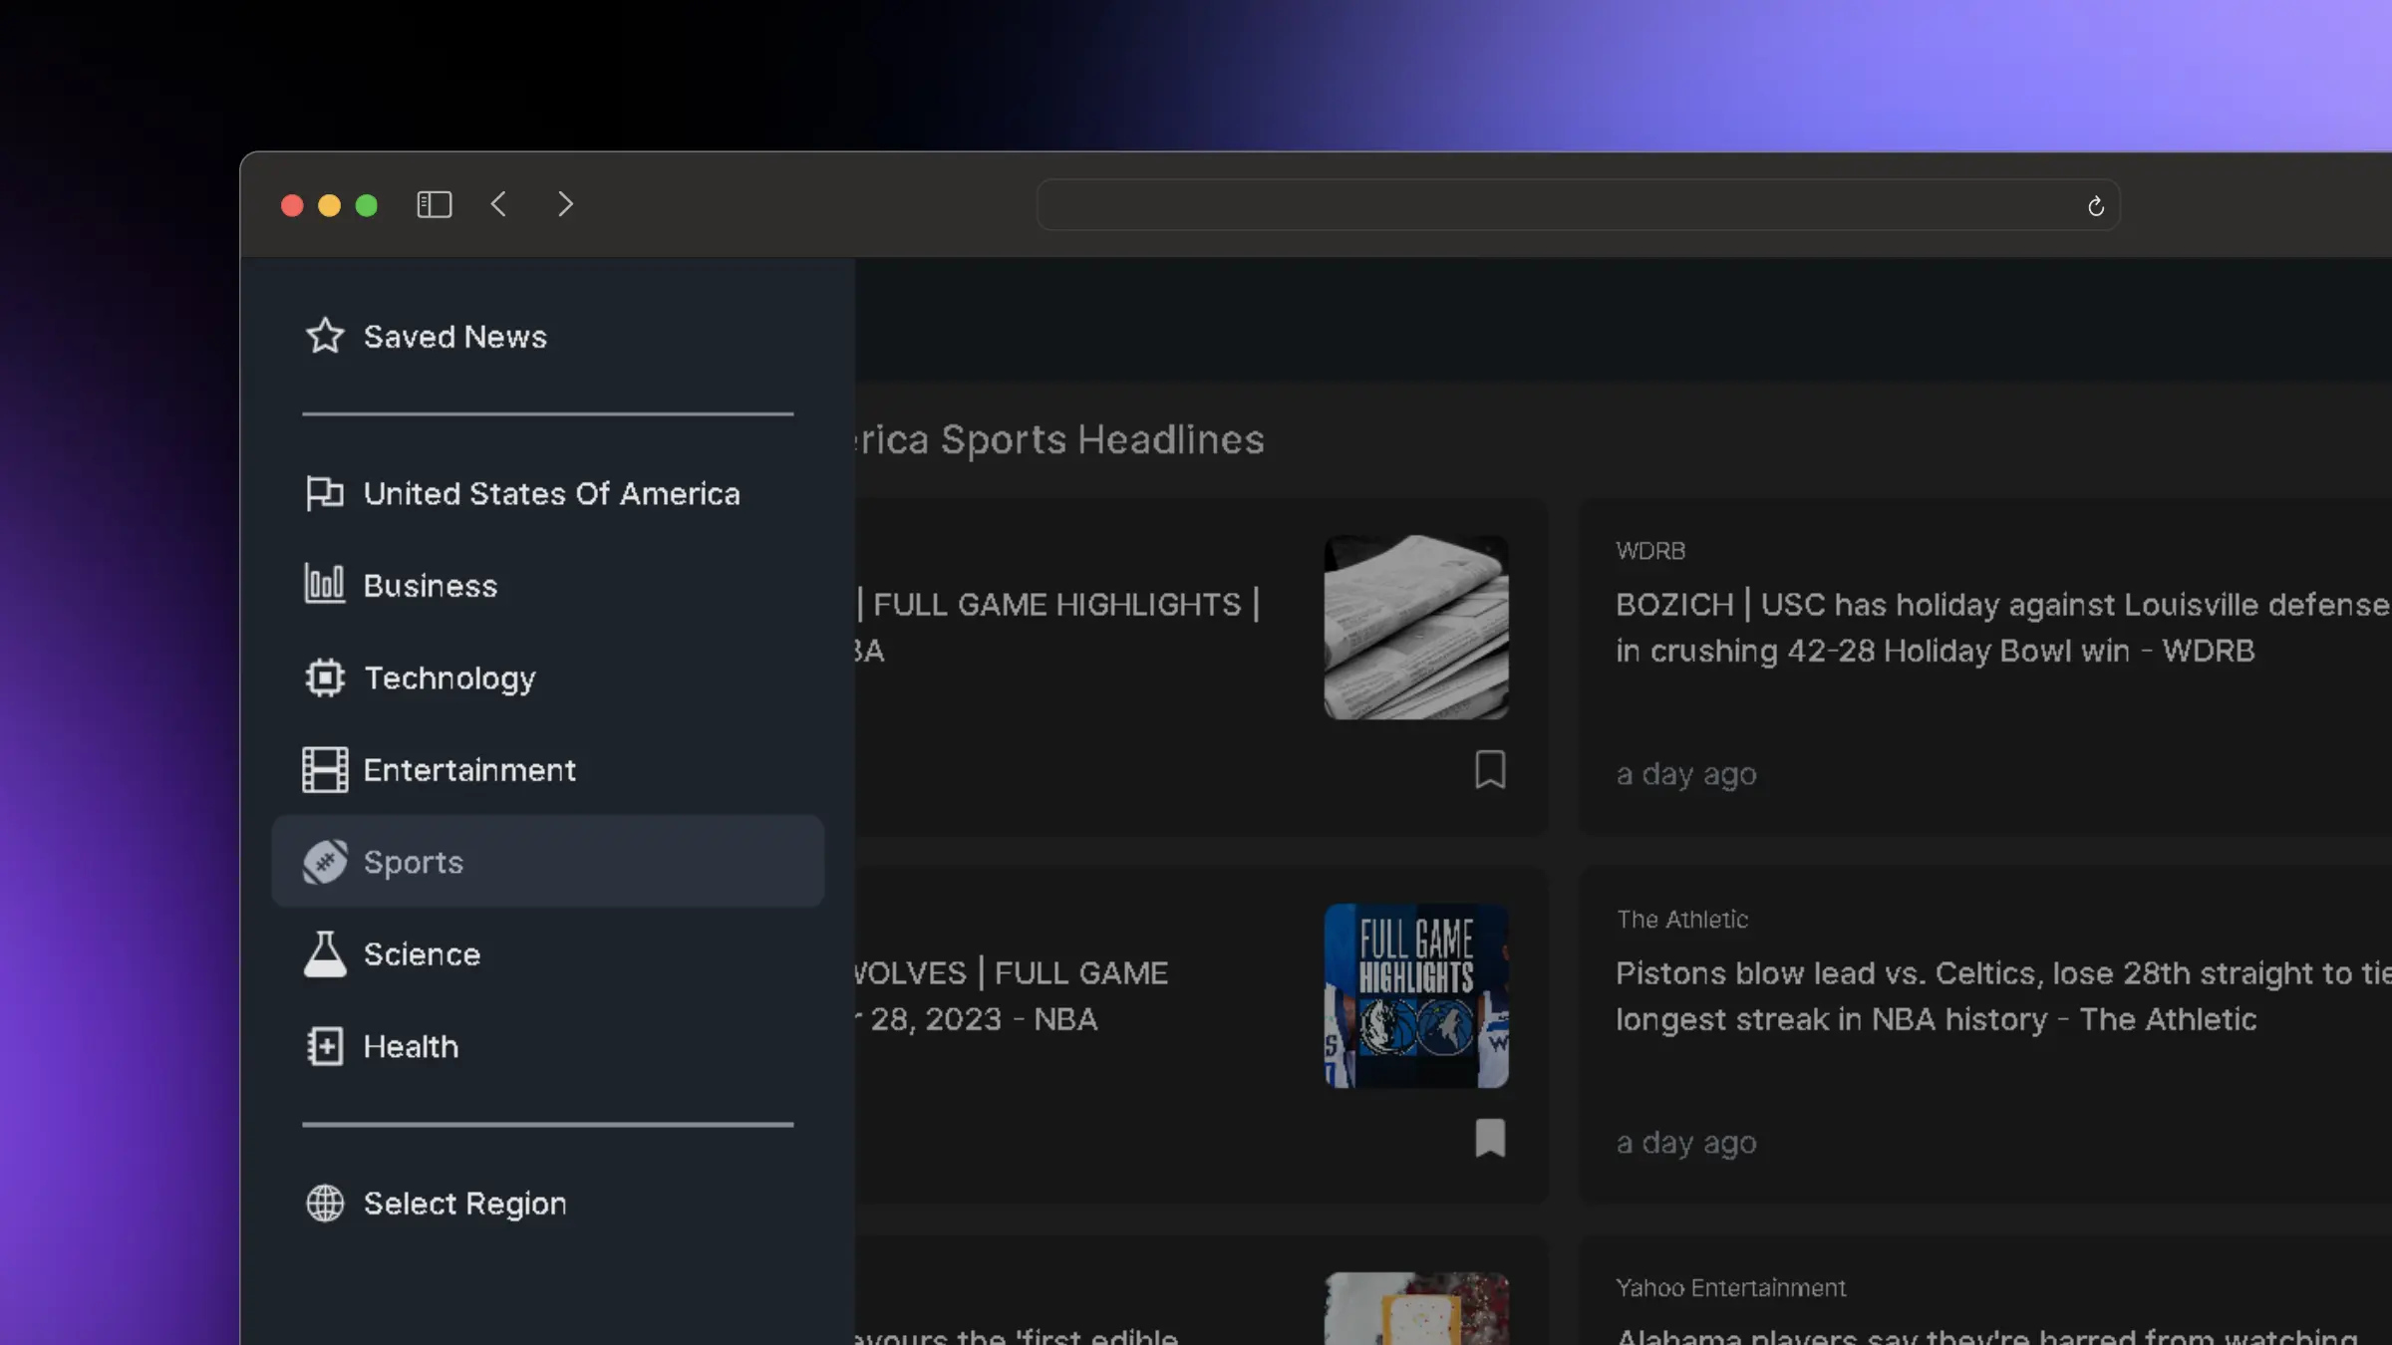Open the Select Region dropdown

coord(464,1203)
